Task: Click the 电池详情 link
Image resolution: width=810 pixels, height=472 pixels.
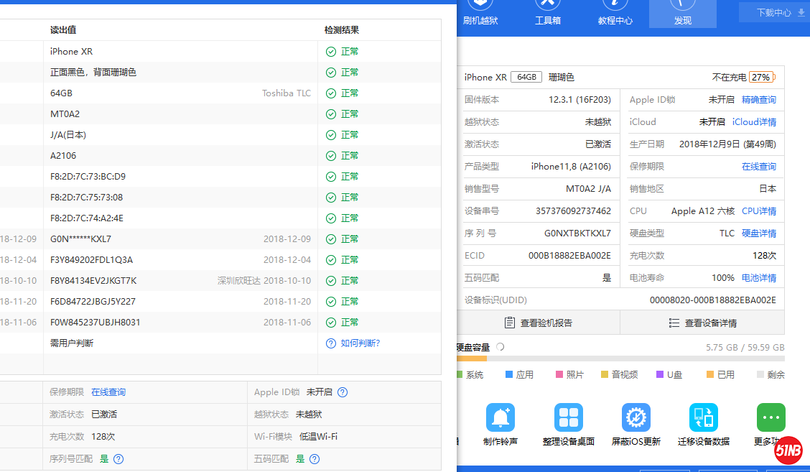Action: 758,278
